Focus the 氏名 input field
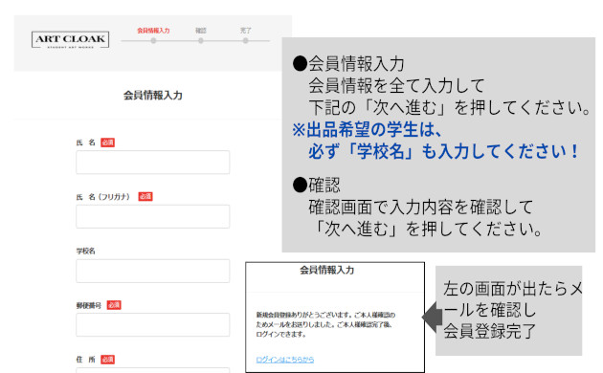The image size is (603, 373). (x=153, y=162)
